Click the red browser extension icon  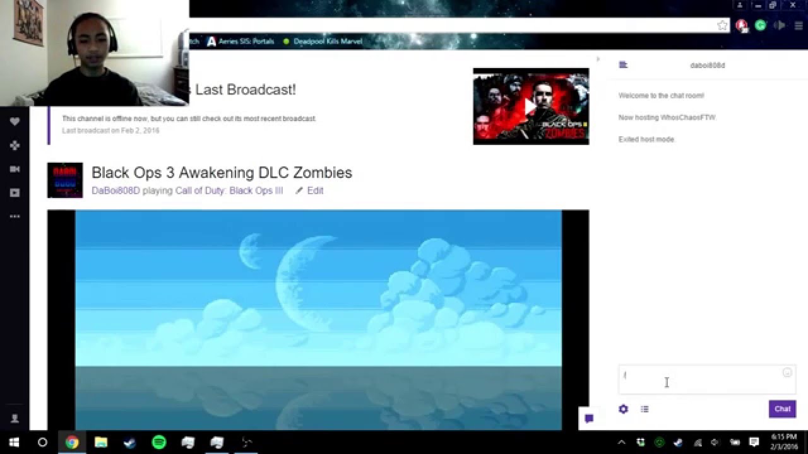[x=742, y=26]
